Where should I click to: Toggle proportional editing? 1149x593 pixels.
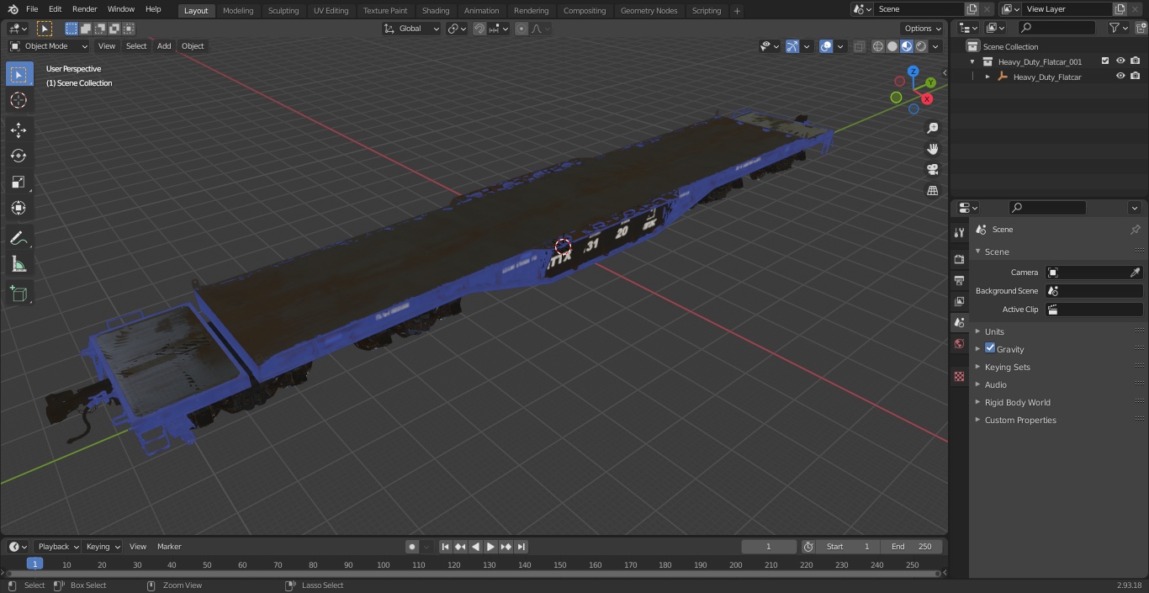[521, 29]
